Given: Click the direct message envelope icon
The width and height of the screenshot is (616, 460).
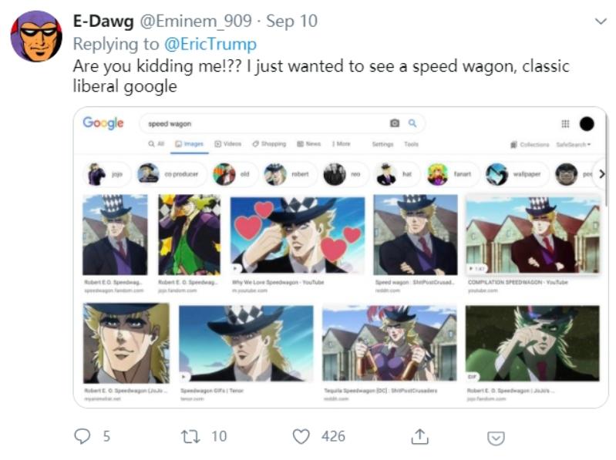Looking at the screenshot, I should pyautogui.click(x=497, y=438).
